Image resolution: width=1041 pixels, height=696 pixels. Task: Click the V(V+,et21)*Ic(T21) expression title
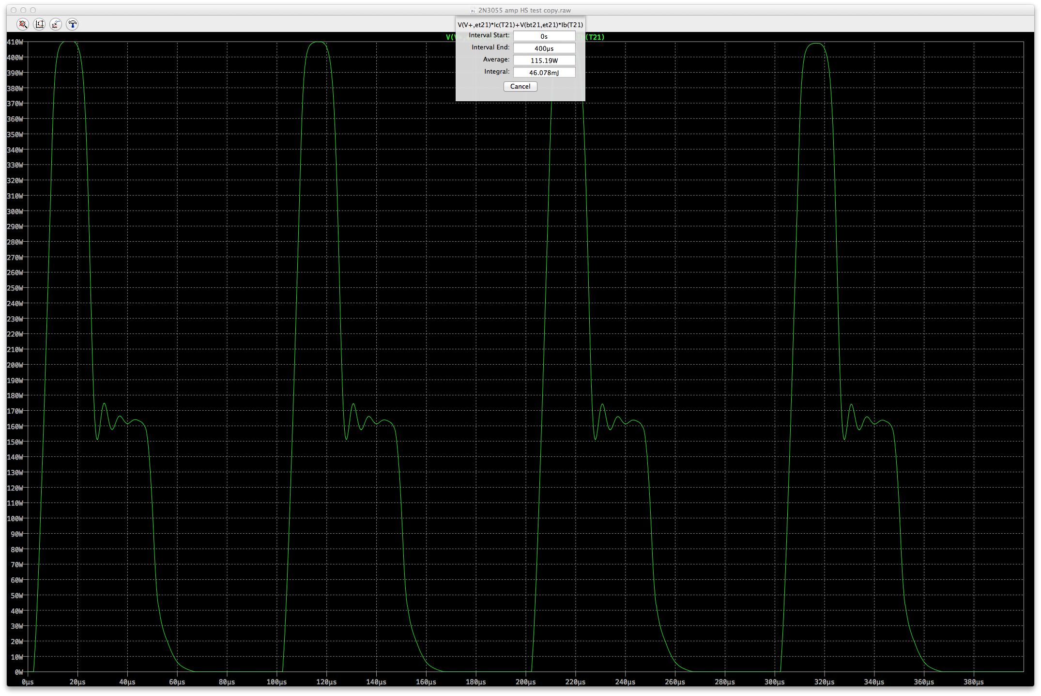520,25
